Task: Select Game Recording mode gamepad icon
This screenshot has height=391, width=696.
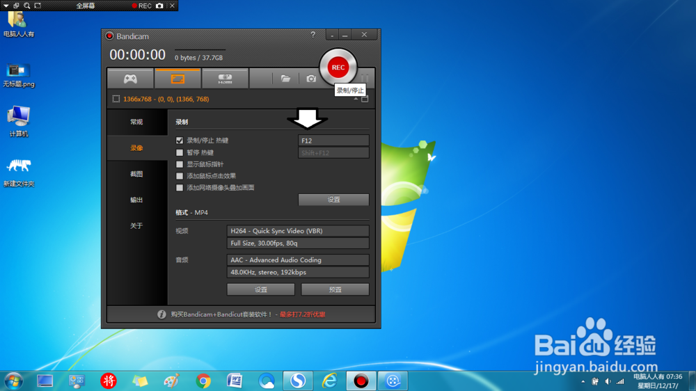Action: [x=130, y=79]
